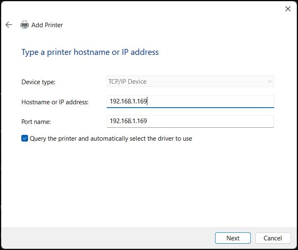Click the chevron arrow in Device type combo

[x=270, y=82]
